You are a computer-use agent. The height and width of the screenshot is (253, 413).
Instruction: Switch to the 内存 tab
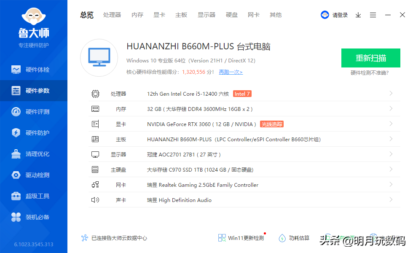[x=137, y=15]
